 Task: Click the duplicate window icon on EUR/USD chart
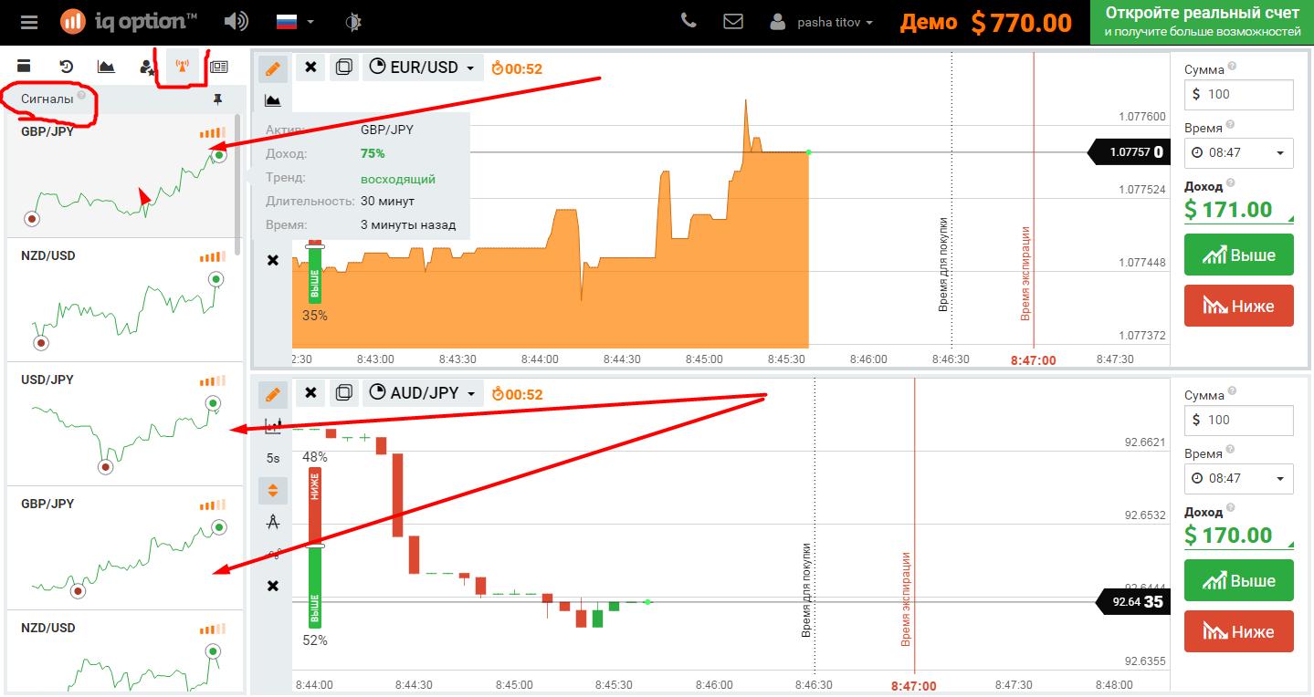[343, 67]
